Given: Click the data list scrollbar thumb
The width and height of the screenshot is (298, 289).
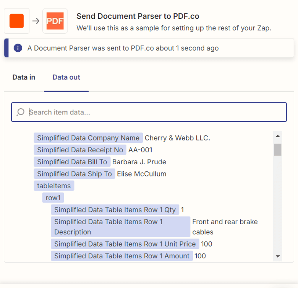Looking at the screenshot, I should [x=278, y=150].
